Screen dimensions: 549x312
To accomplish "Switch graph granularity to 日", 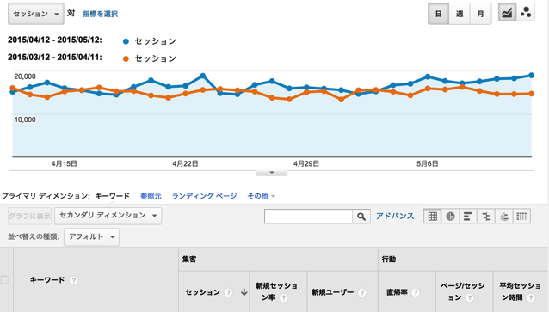I will [x=438, y=14].
